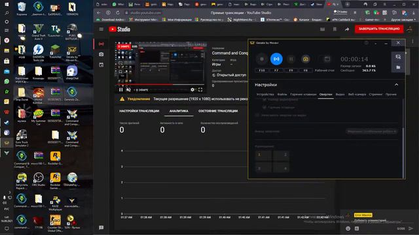Open the Steam taskbar icon
This screenshot has height=235, width=419.
point(7,123)
